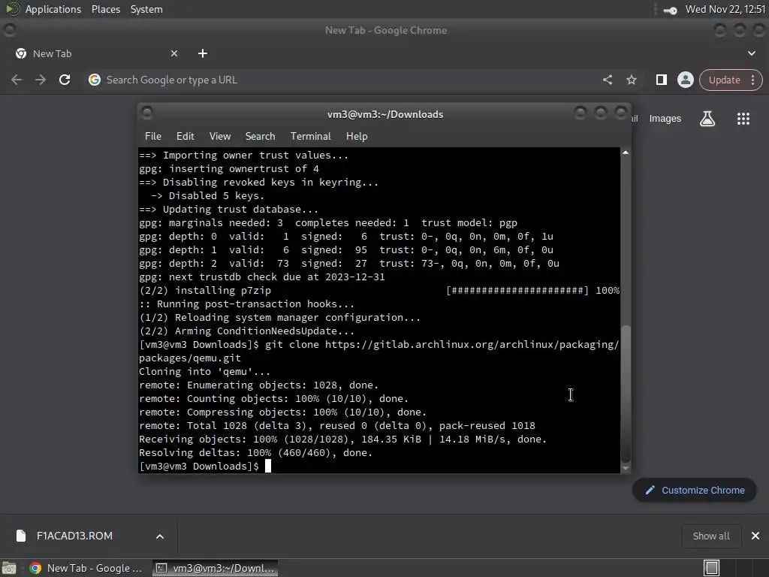This screenshot has width=769, height=577.
Task: Open the terminal Help menu
Action: point(357,137)
